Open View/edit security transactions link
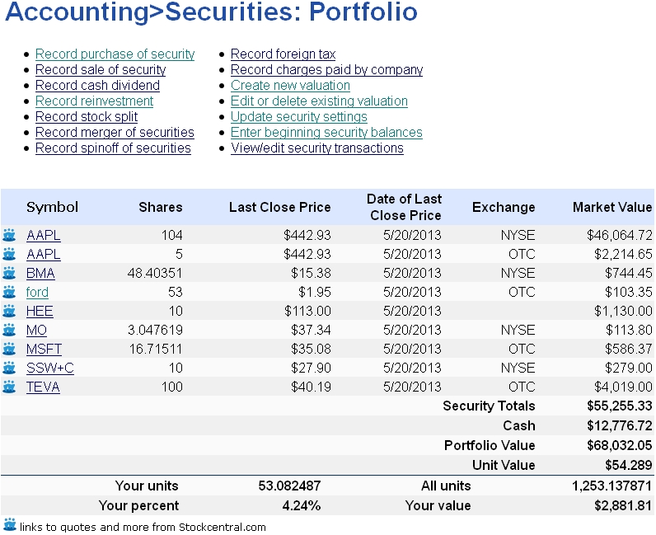Screen dimensions: 656x535 [x=317, y=148]
